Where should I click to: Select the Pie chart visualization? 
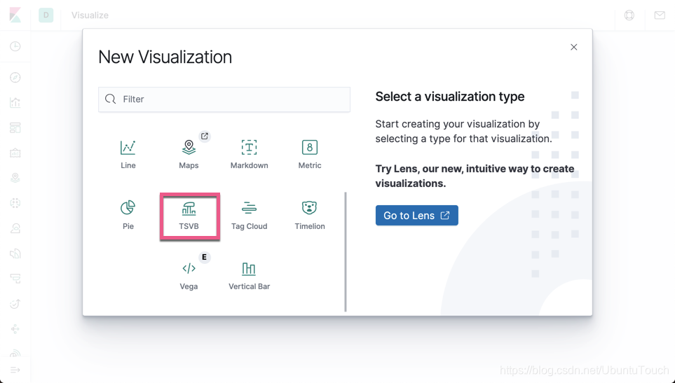point(128,215)
